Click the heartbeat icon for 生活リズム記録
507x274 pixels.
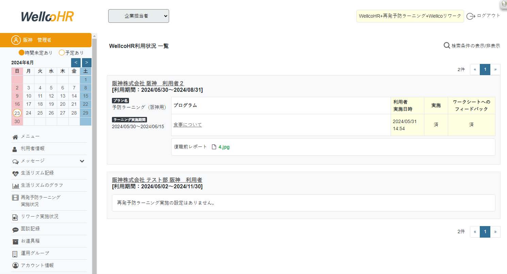(15, 173)
